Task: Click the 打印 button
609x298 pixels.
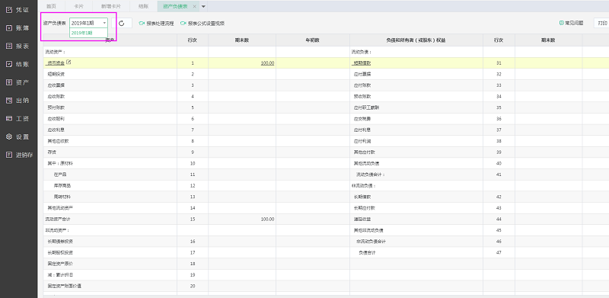Action: click(603, 24)
